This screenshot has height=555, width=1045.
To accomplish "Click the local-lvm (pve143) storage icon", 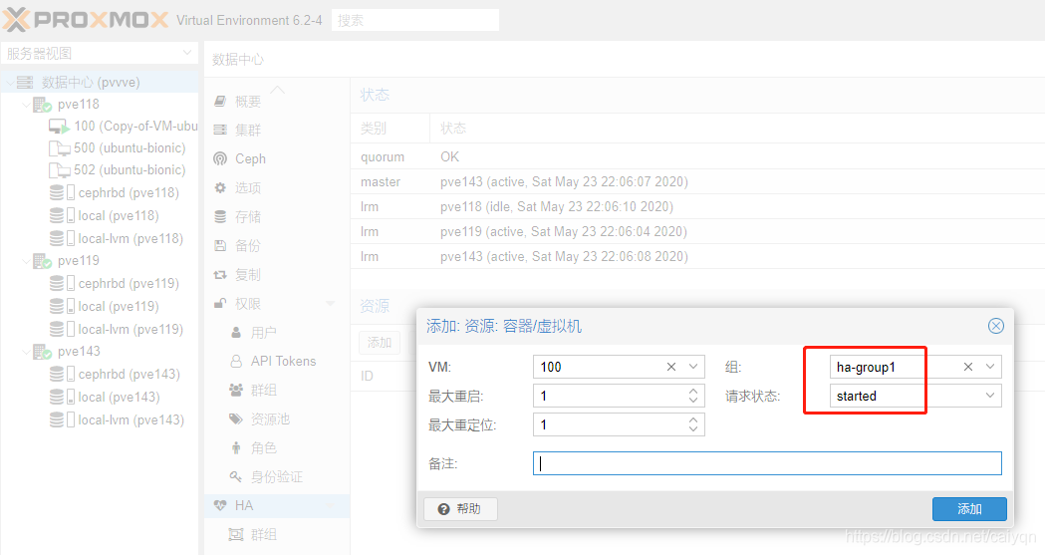I will pos(62,419).
